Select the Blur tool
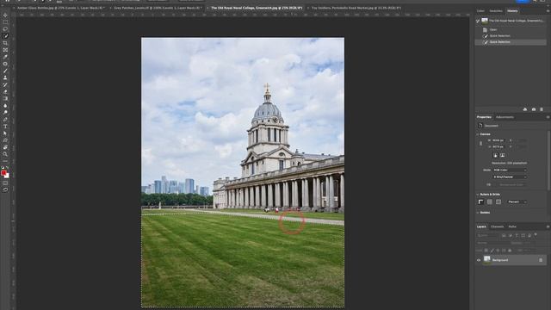This screenshot has height=310, width=551. tap(5, 105)
